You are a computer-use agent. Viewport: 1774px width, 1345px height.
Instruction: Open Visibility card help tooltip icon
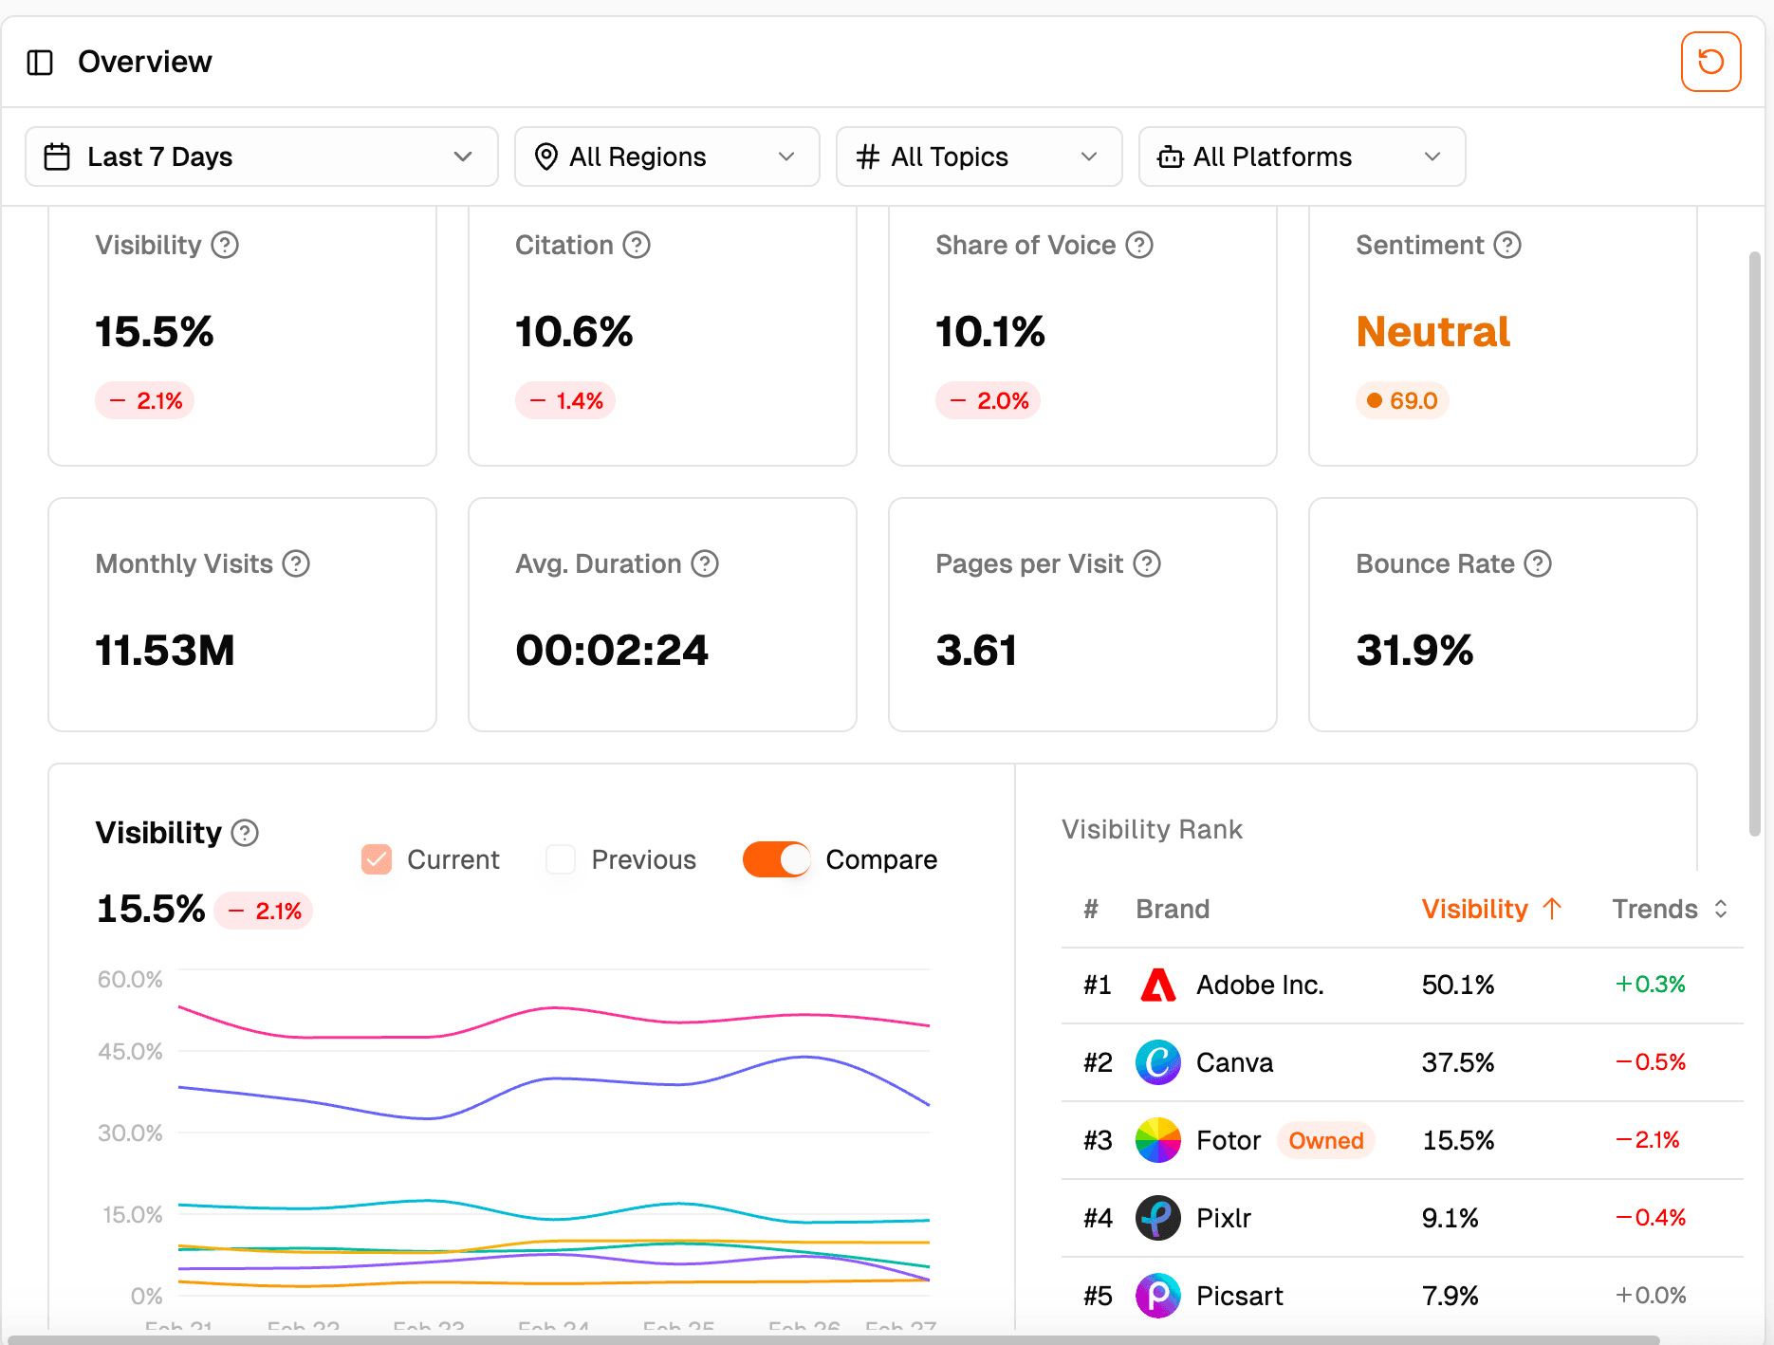pos(225,245)
